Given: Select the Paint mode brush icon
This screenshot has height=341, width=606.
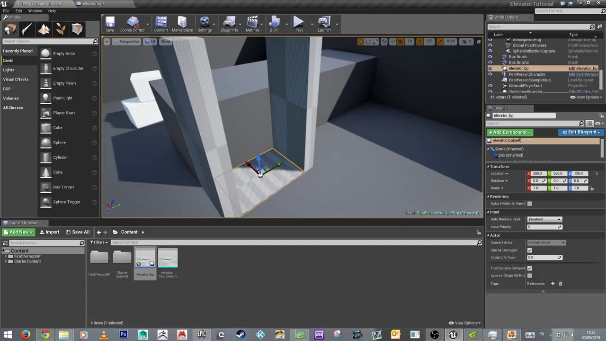Looking at the screenshot, I should 27,29.
